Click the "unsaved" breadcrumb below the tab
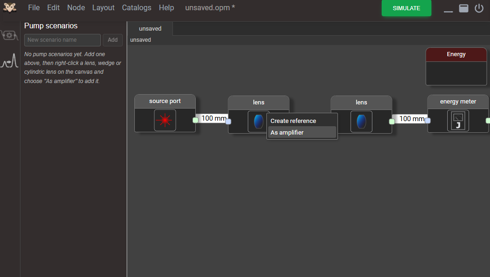The height and width of the screenshot is (277, 490). [x=140, y=40]
